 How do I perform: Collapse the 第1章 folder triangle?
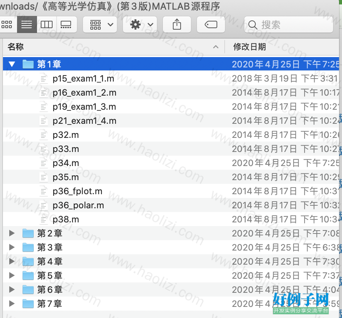tap(12, 64)
